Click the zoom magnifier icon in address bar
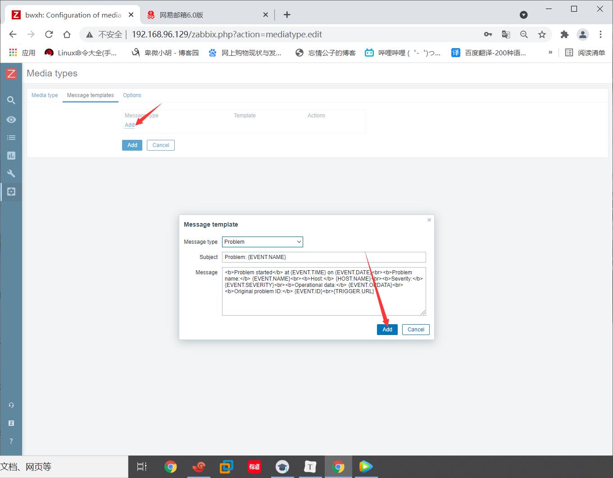The image size is (613, 478). pos(524,34)
